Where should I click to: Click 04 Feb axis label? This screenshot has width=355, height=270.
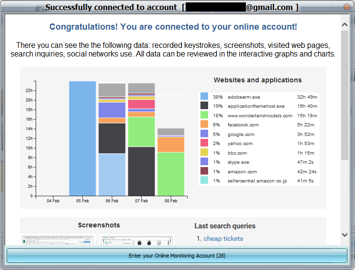[x=53, y=201]
